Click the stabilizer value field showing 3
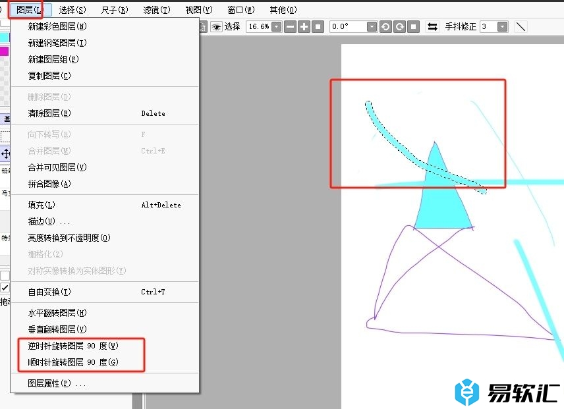 [488, 26]
